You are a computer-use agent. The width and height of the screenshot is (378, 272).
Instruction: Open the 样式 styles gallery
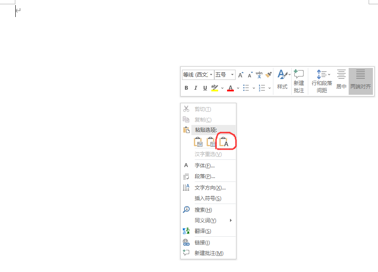(282, 81)
